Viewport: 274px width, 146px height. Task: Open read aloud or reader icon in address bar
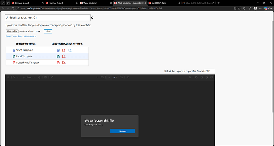point(235,8)
